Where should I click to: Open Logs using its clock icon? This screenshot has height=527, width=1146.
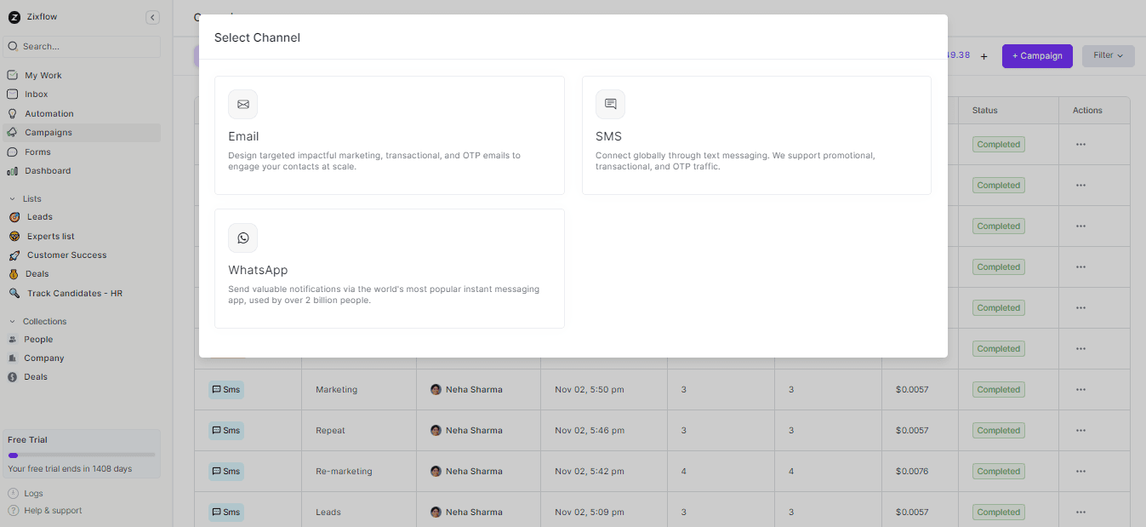[12, 493]
